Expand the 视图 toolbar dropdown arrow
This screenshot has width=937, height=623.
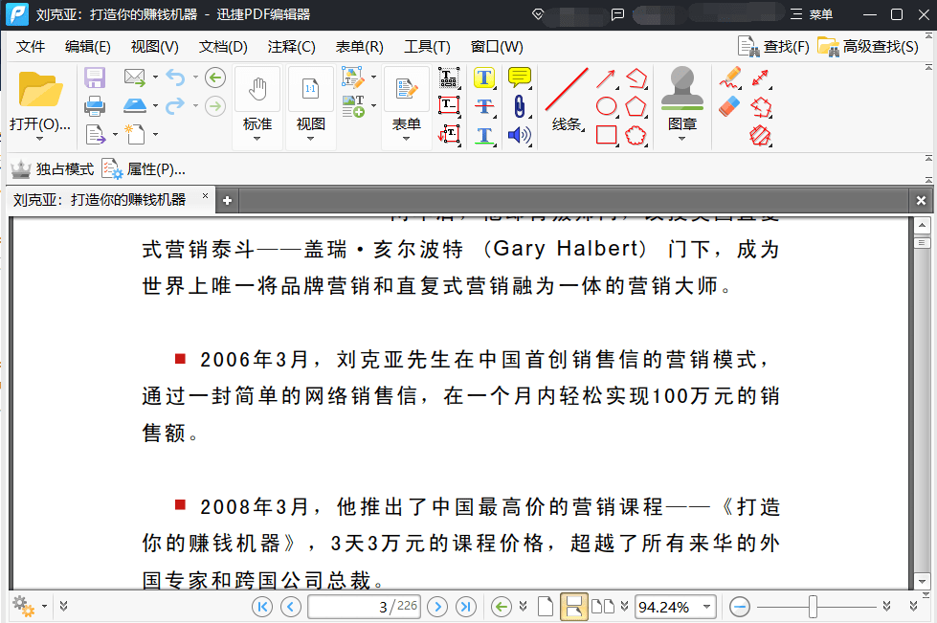pyautogui.click(x=310, y=139)
